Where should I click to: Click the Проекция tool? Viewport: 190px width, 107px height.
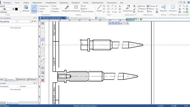tap(26, 8)
